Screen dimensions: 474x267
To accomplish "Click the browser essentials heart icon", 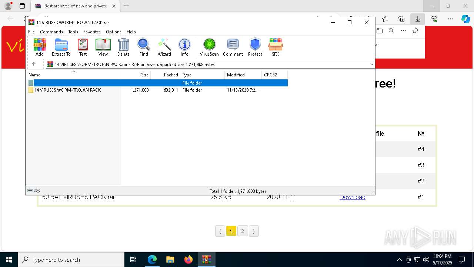I will [x=434, y=19].
